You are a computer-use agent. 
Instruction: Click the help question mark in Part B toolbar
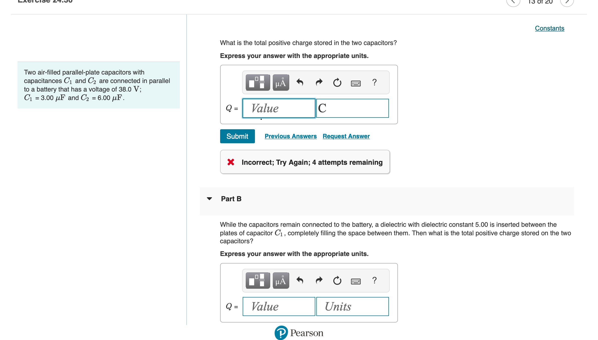click(x=374, y=280)
